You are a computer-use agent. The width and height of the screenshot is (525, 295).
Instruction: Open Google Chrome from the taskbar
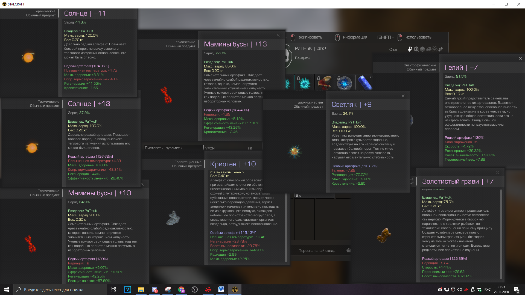click(181, 290)
